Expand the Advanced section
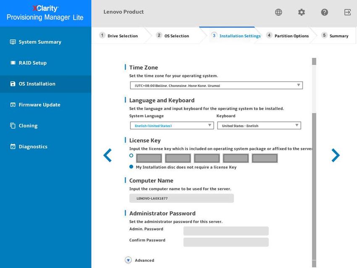Image resolution: width=357 pixels, height=268 pixels. 128,260
